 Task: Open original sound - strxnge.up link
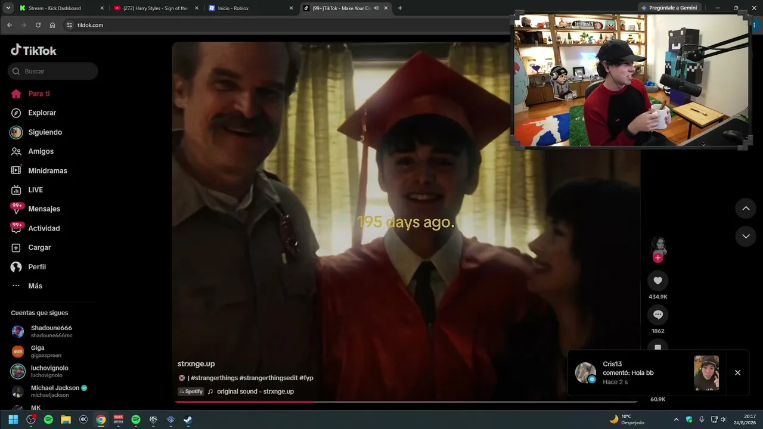[255, 391]
